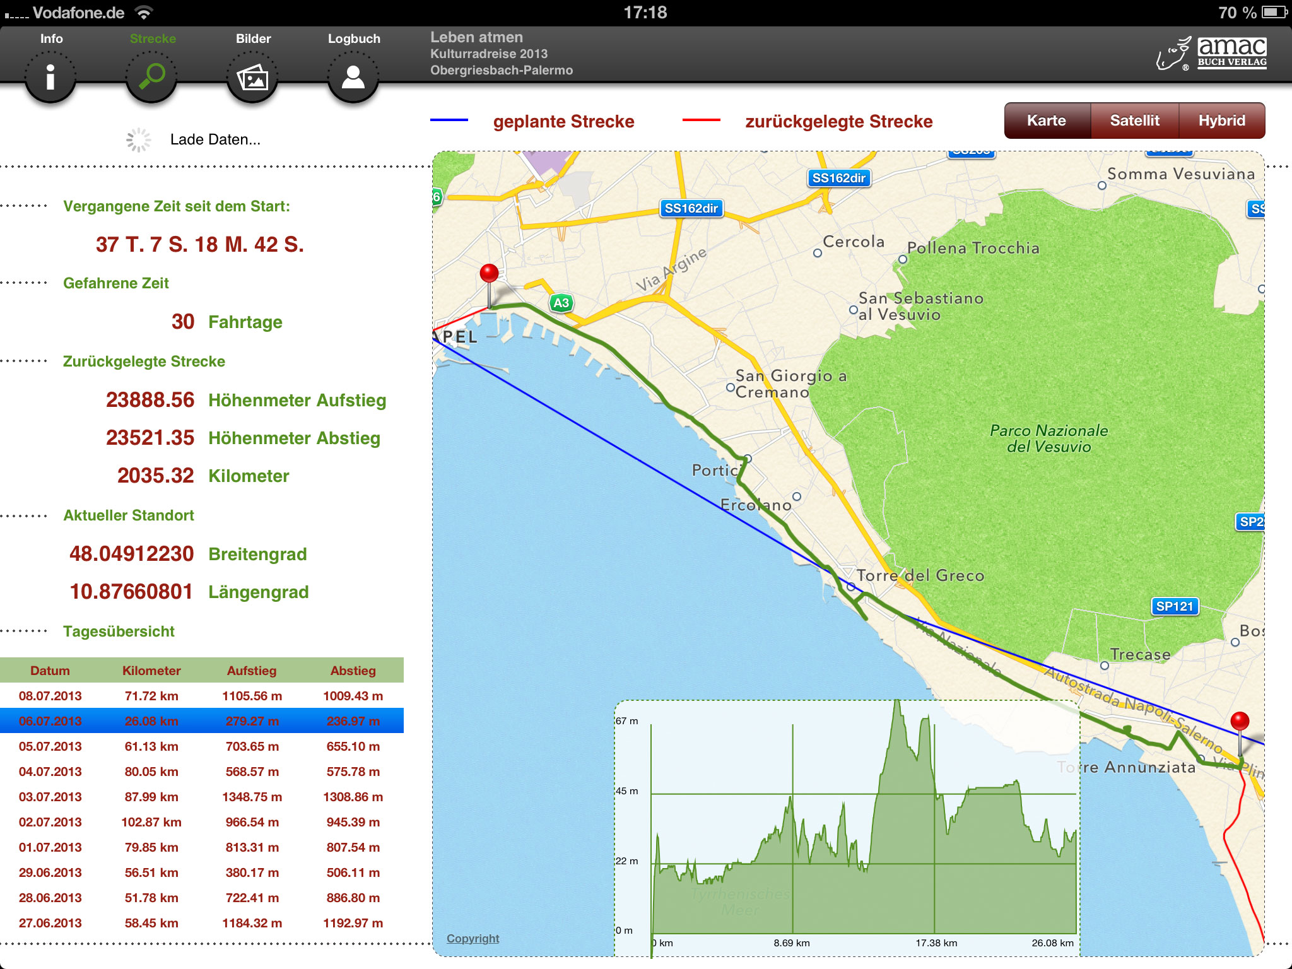Image resolution: width=1292 pixels, height=969 pixels.
Task: Select the 08.07.2013 day row
Action: click(x=202, y=696)
